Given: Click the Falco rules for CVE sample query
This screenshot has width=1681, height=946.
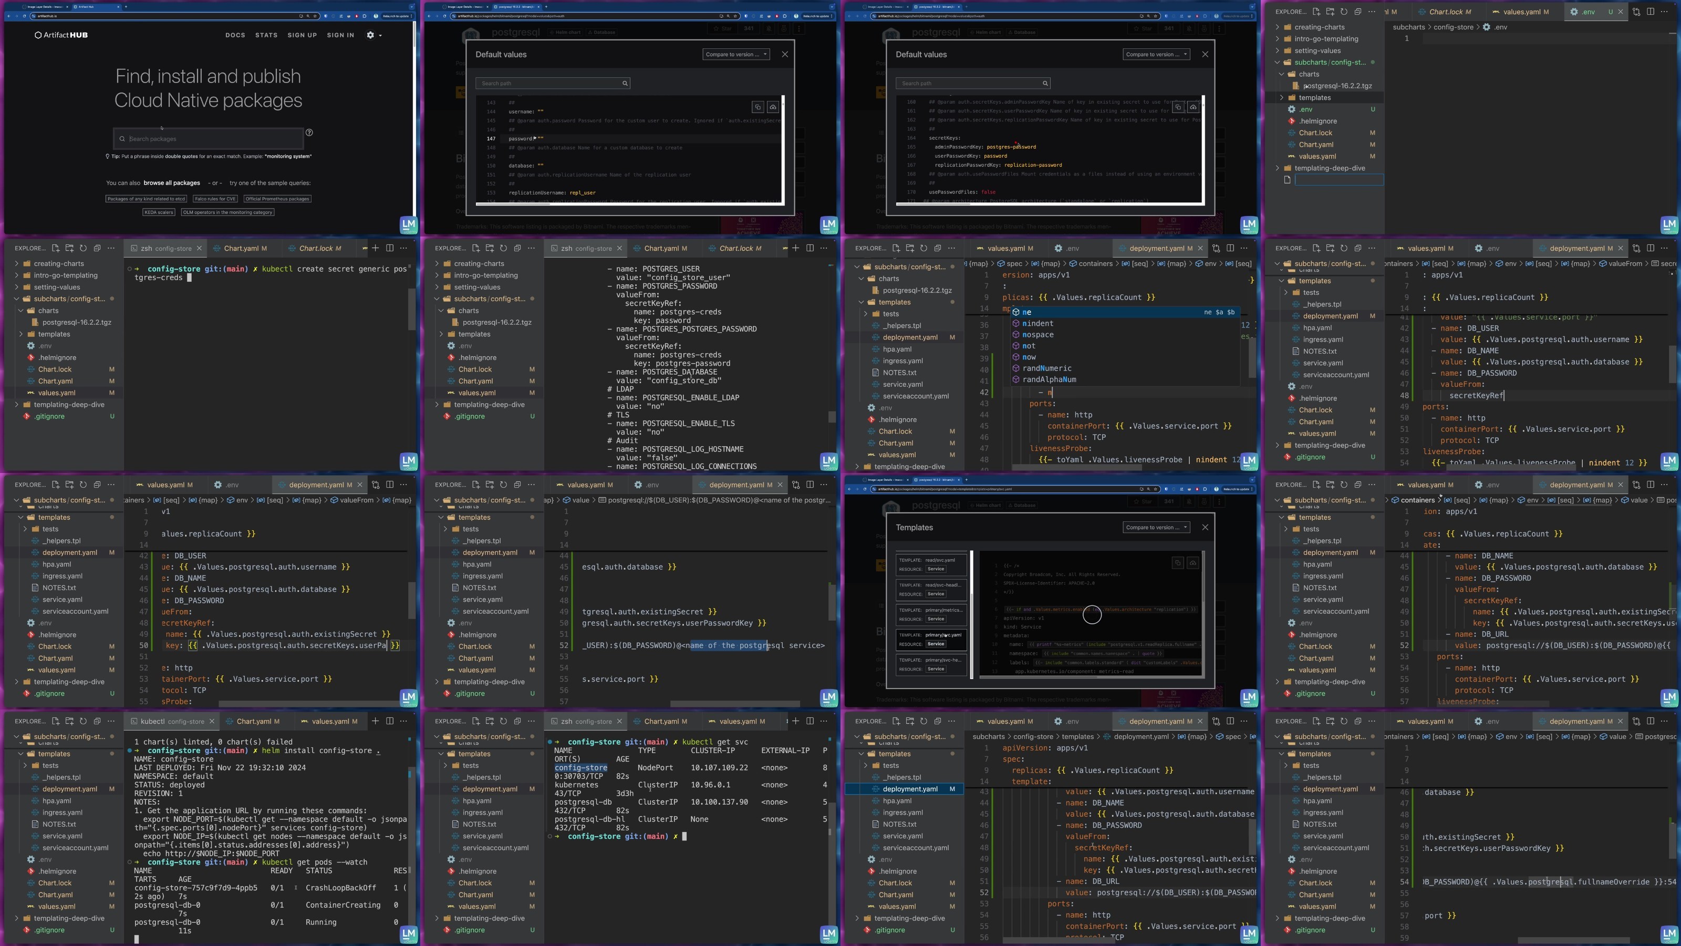Looking at the screenshot, I should (215, 199).
